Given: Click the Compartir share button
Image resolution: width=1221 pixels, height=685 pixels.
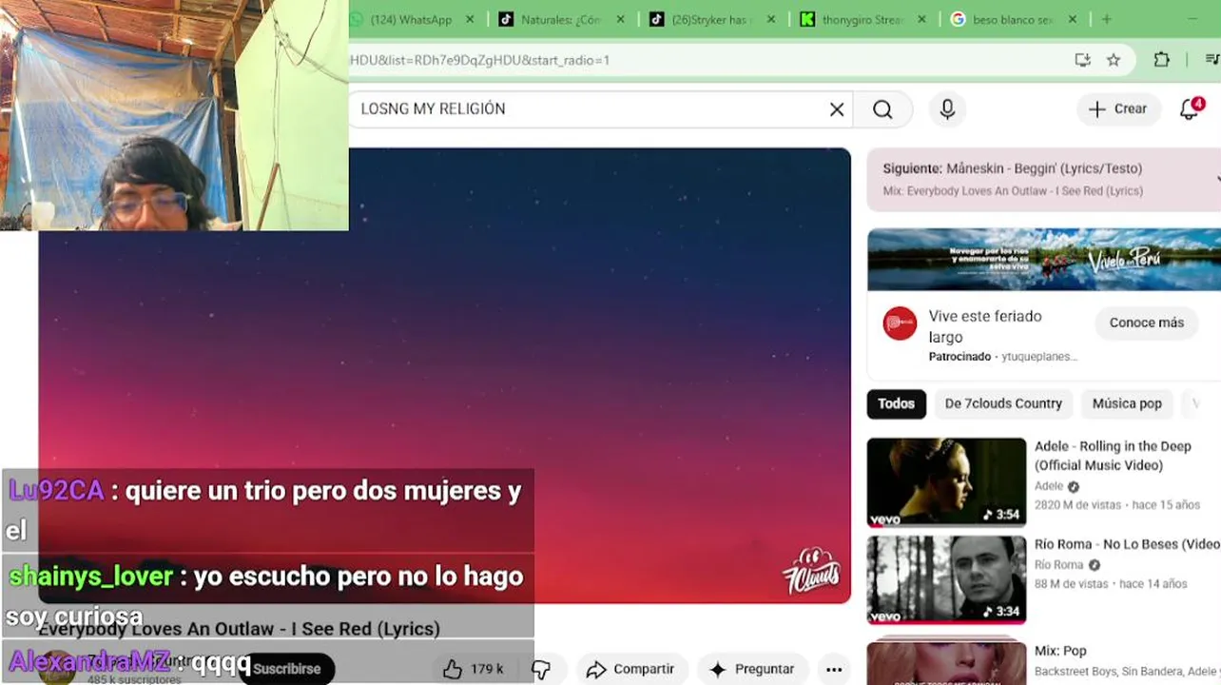Looking at the screenshot, I should pos(631,669).
